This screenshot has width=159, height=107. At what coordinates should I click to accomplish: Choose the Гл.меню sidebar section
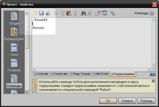tap(14, 65)
